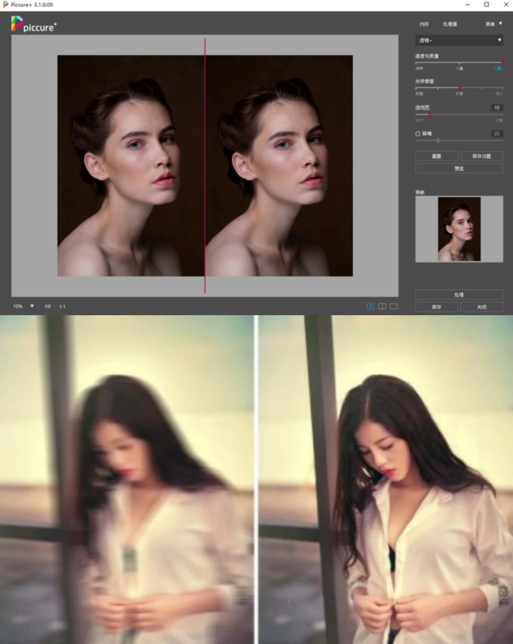Image resolution: width=513 pixels, height=644 pixels.
Task: Open the 处理器 processor menu item
Action: 449,24
